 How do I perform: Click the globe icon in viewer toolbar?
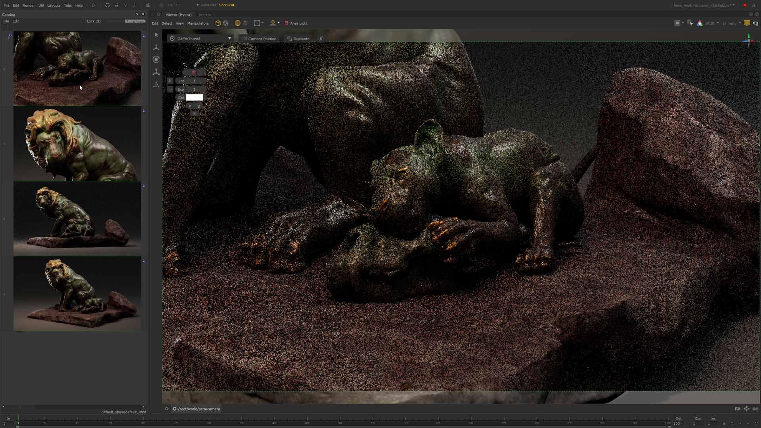[x=226, y=23]
